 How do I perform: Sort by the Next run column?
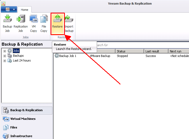coord(179,51)
